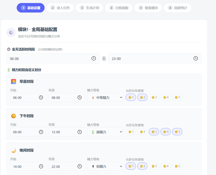The height and width of the screenshot is (175, 216).
Task: Enable star 2 for 下午时段
Action: [x=142, y=132]
